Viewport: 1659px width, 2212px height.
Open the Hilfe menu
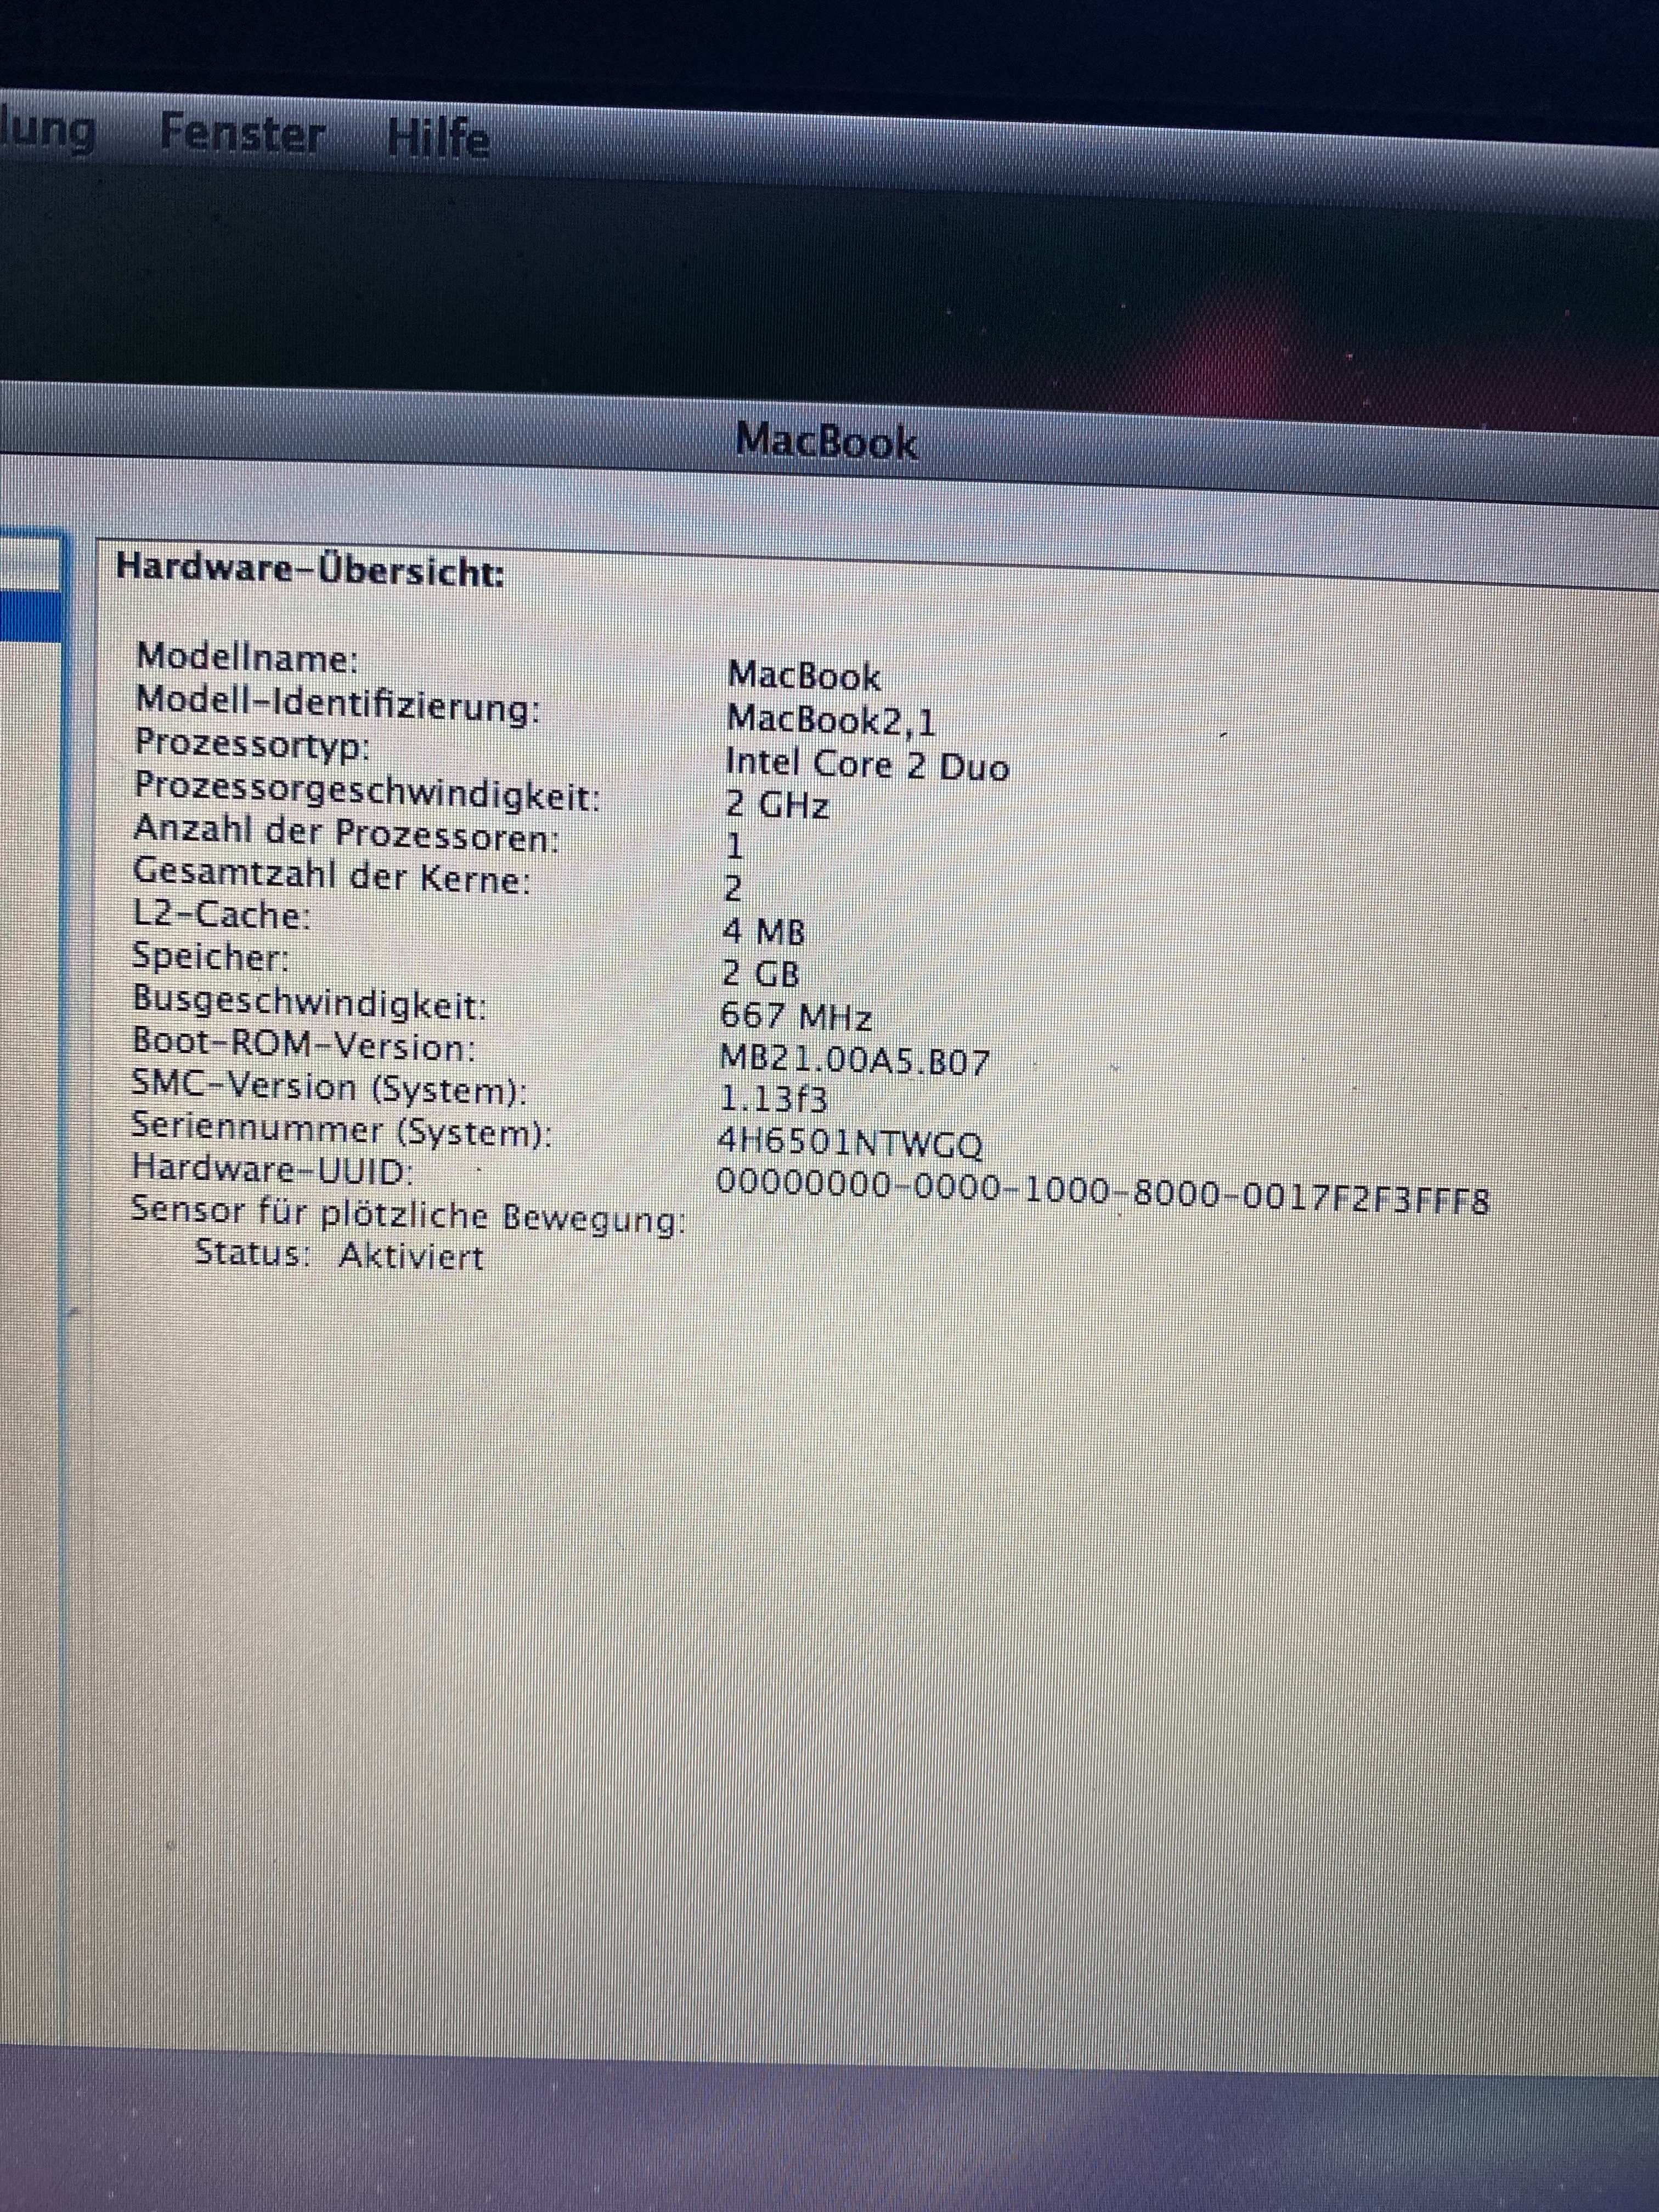click(x=438, y=138)
